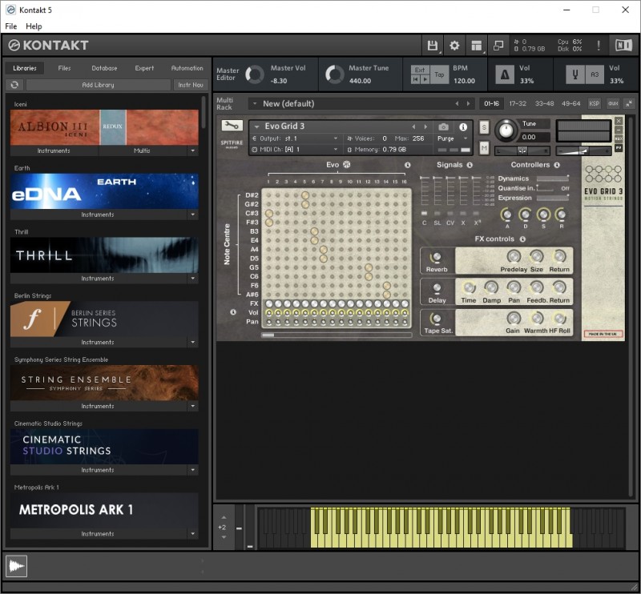Click the minimized view window icon

498,46
